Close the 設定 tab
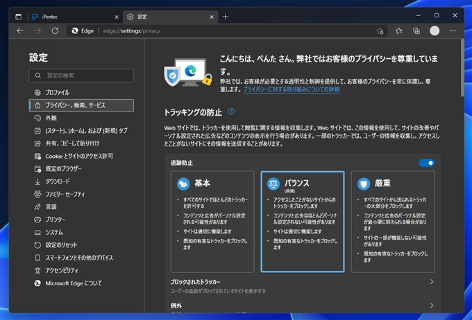Image resolution: width=472 pixels, height=320 pixels. [212, 17]
